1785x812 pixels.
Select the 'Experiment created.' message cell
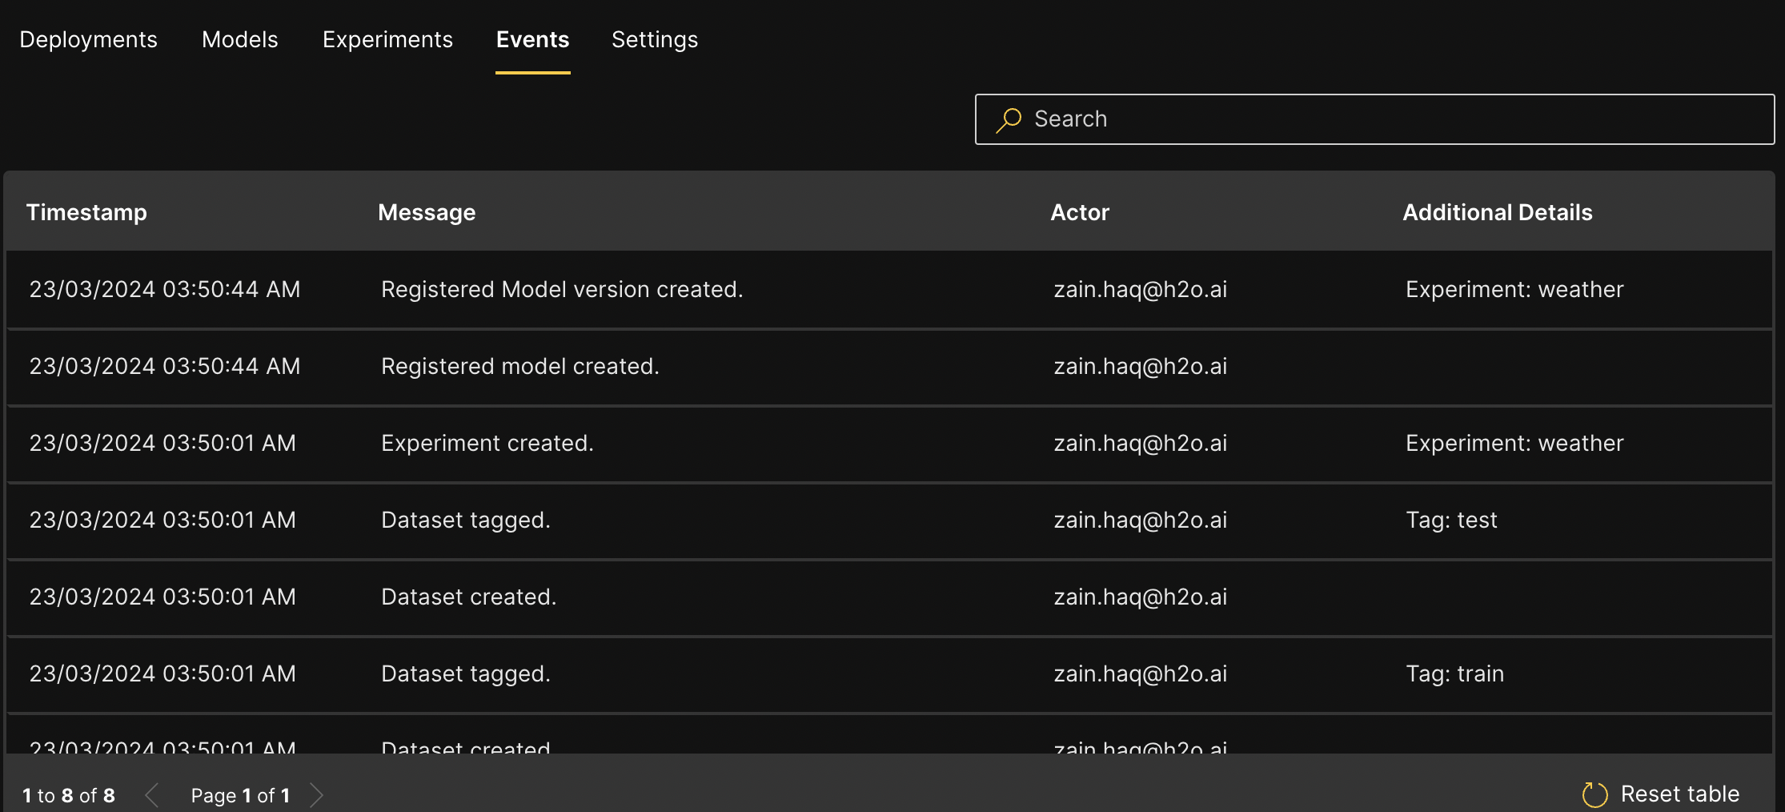[487, 443]
